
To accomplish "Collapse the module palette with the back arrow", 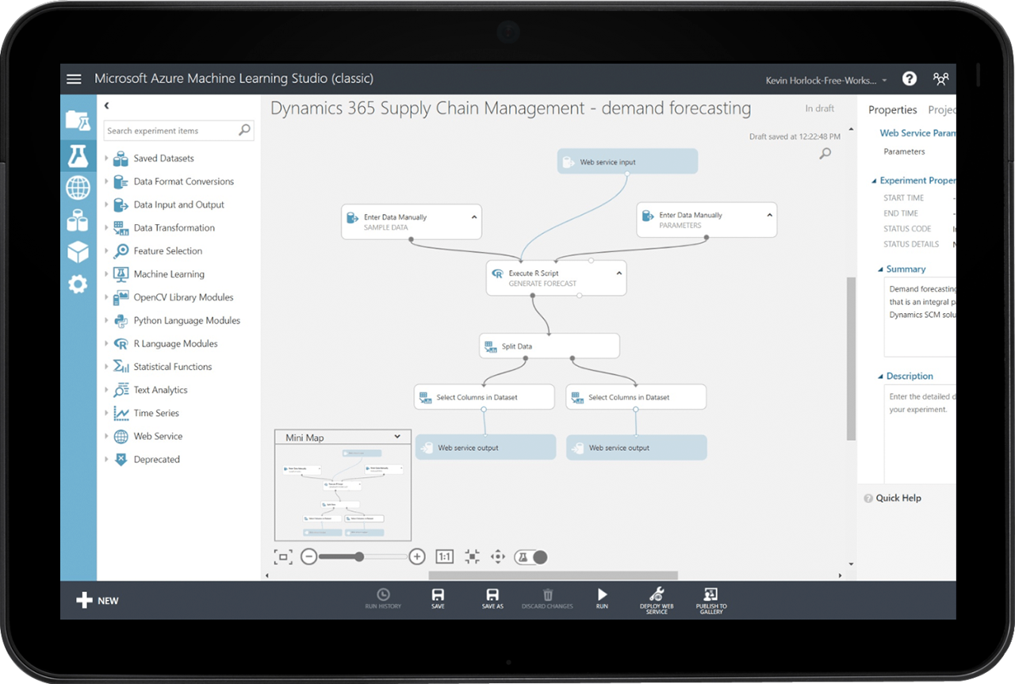I will [107, 105].
